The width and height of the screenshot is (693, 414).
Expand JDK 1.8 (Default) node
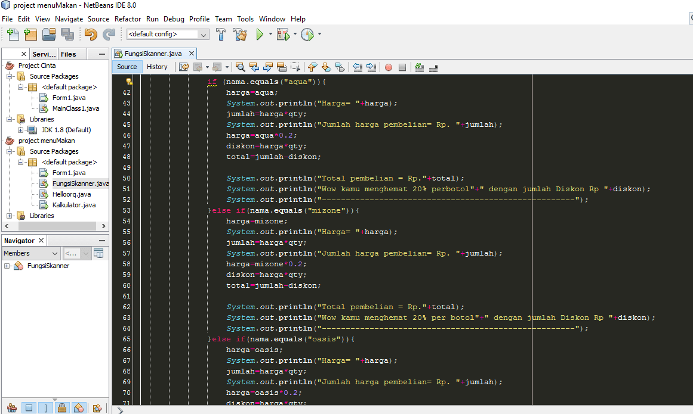click(x=20, y=130)
